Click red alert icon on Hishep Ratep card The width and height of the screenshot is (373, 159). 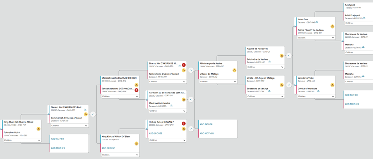click(184, 124)
